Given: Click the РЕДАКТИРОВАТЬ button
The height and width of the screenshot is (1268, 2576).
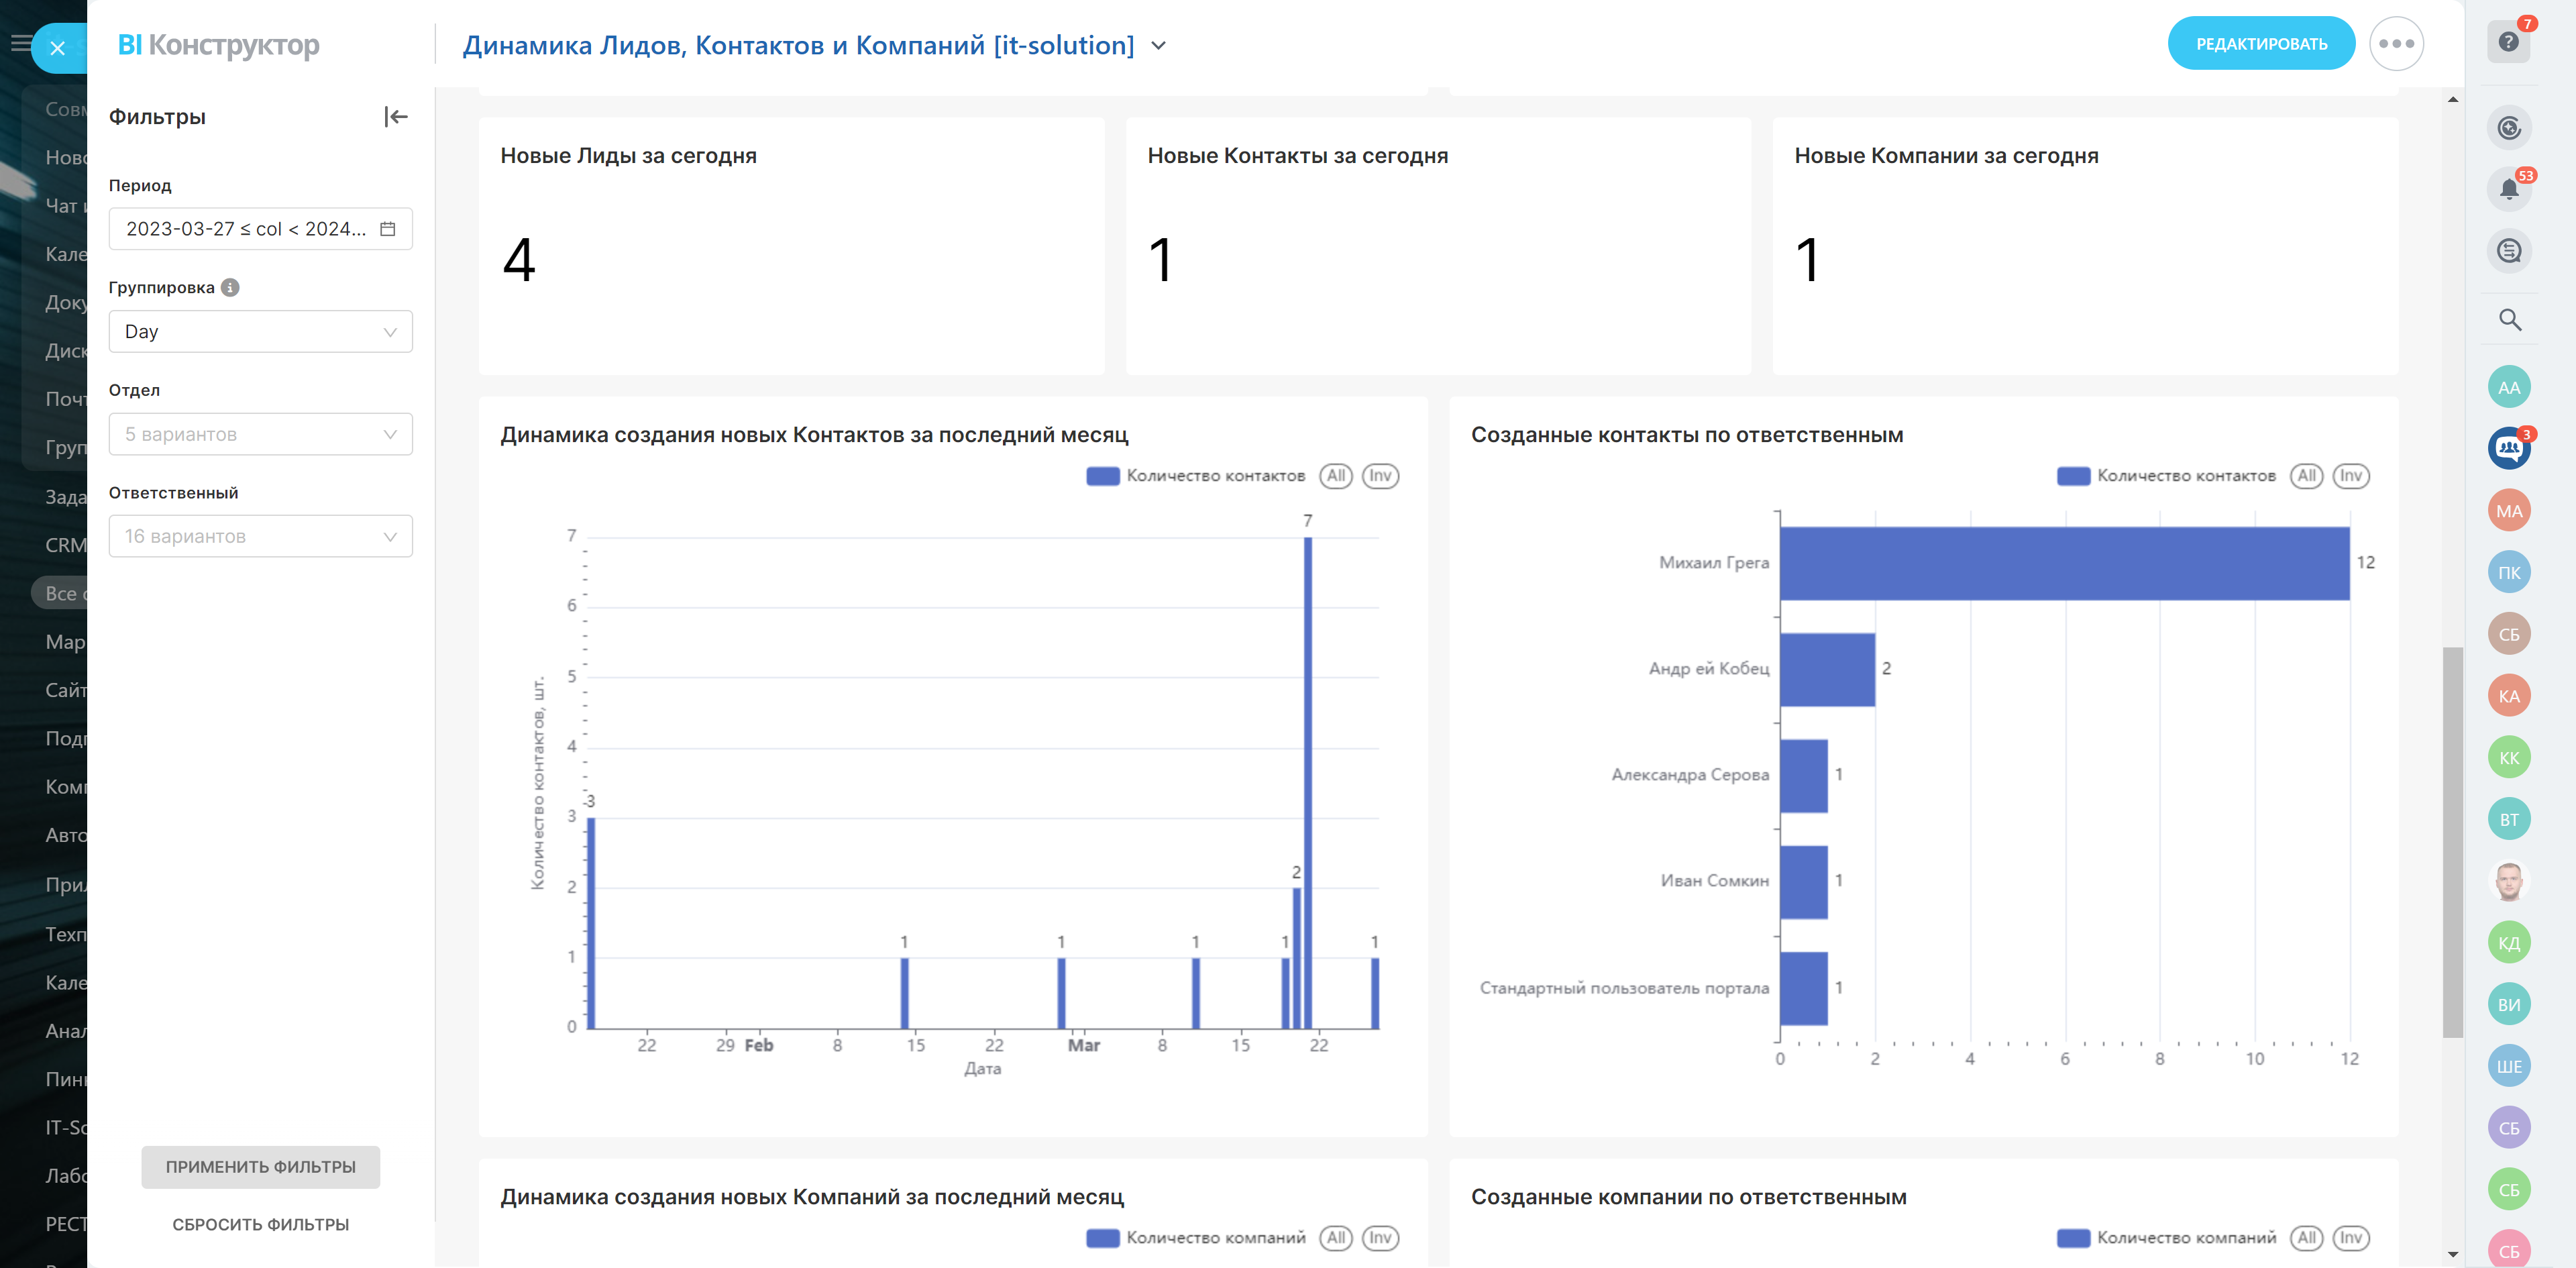Looking at the screenshot, I should pyautogui.click(x=2261, y=44).
